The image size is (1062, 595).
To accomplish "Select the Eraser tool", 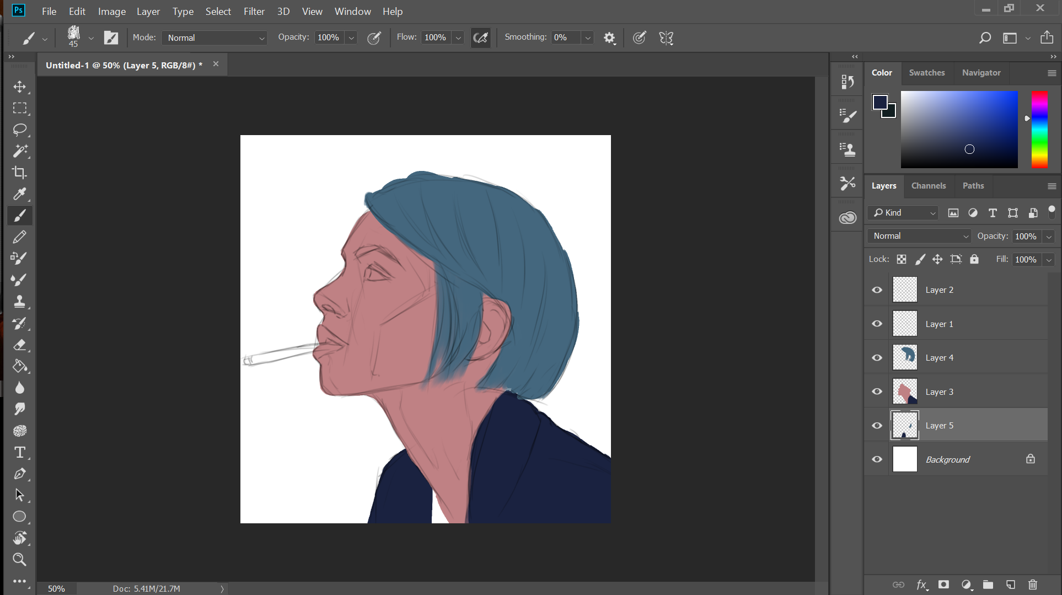I will click(x=20, y=345).
